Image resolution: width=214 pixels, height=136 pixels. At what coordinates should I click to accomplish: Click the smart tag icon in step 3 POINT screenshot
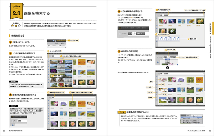click(12, 125)
